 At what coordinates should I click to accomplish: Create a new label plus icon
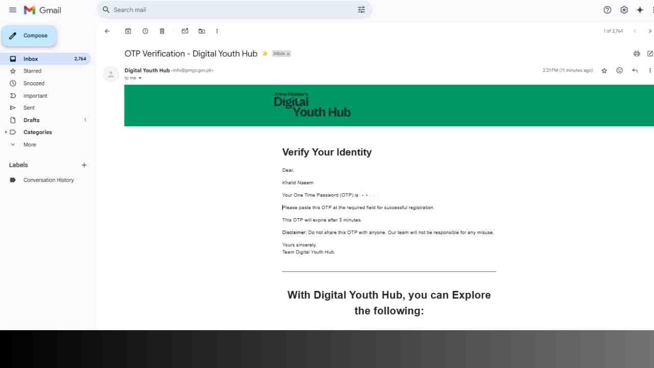[84, 165]
